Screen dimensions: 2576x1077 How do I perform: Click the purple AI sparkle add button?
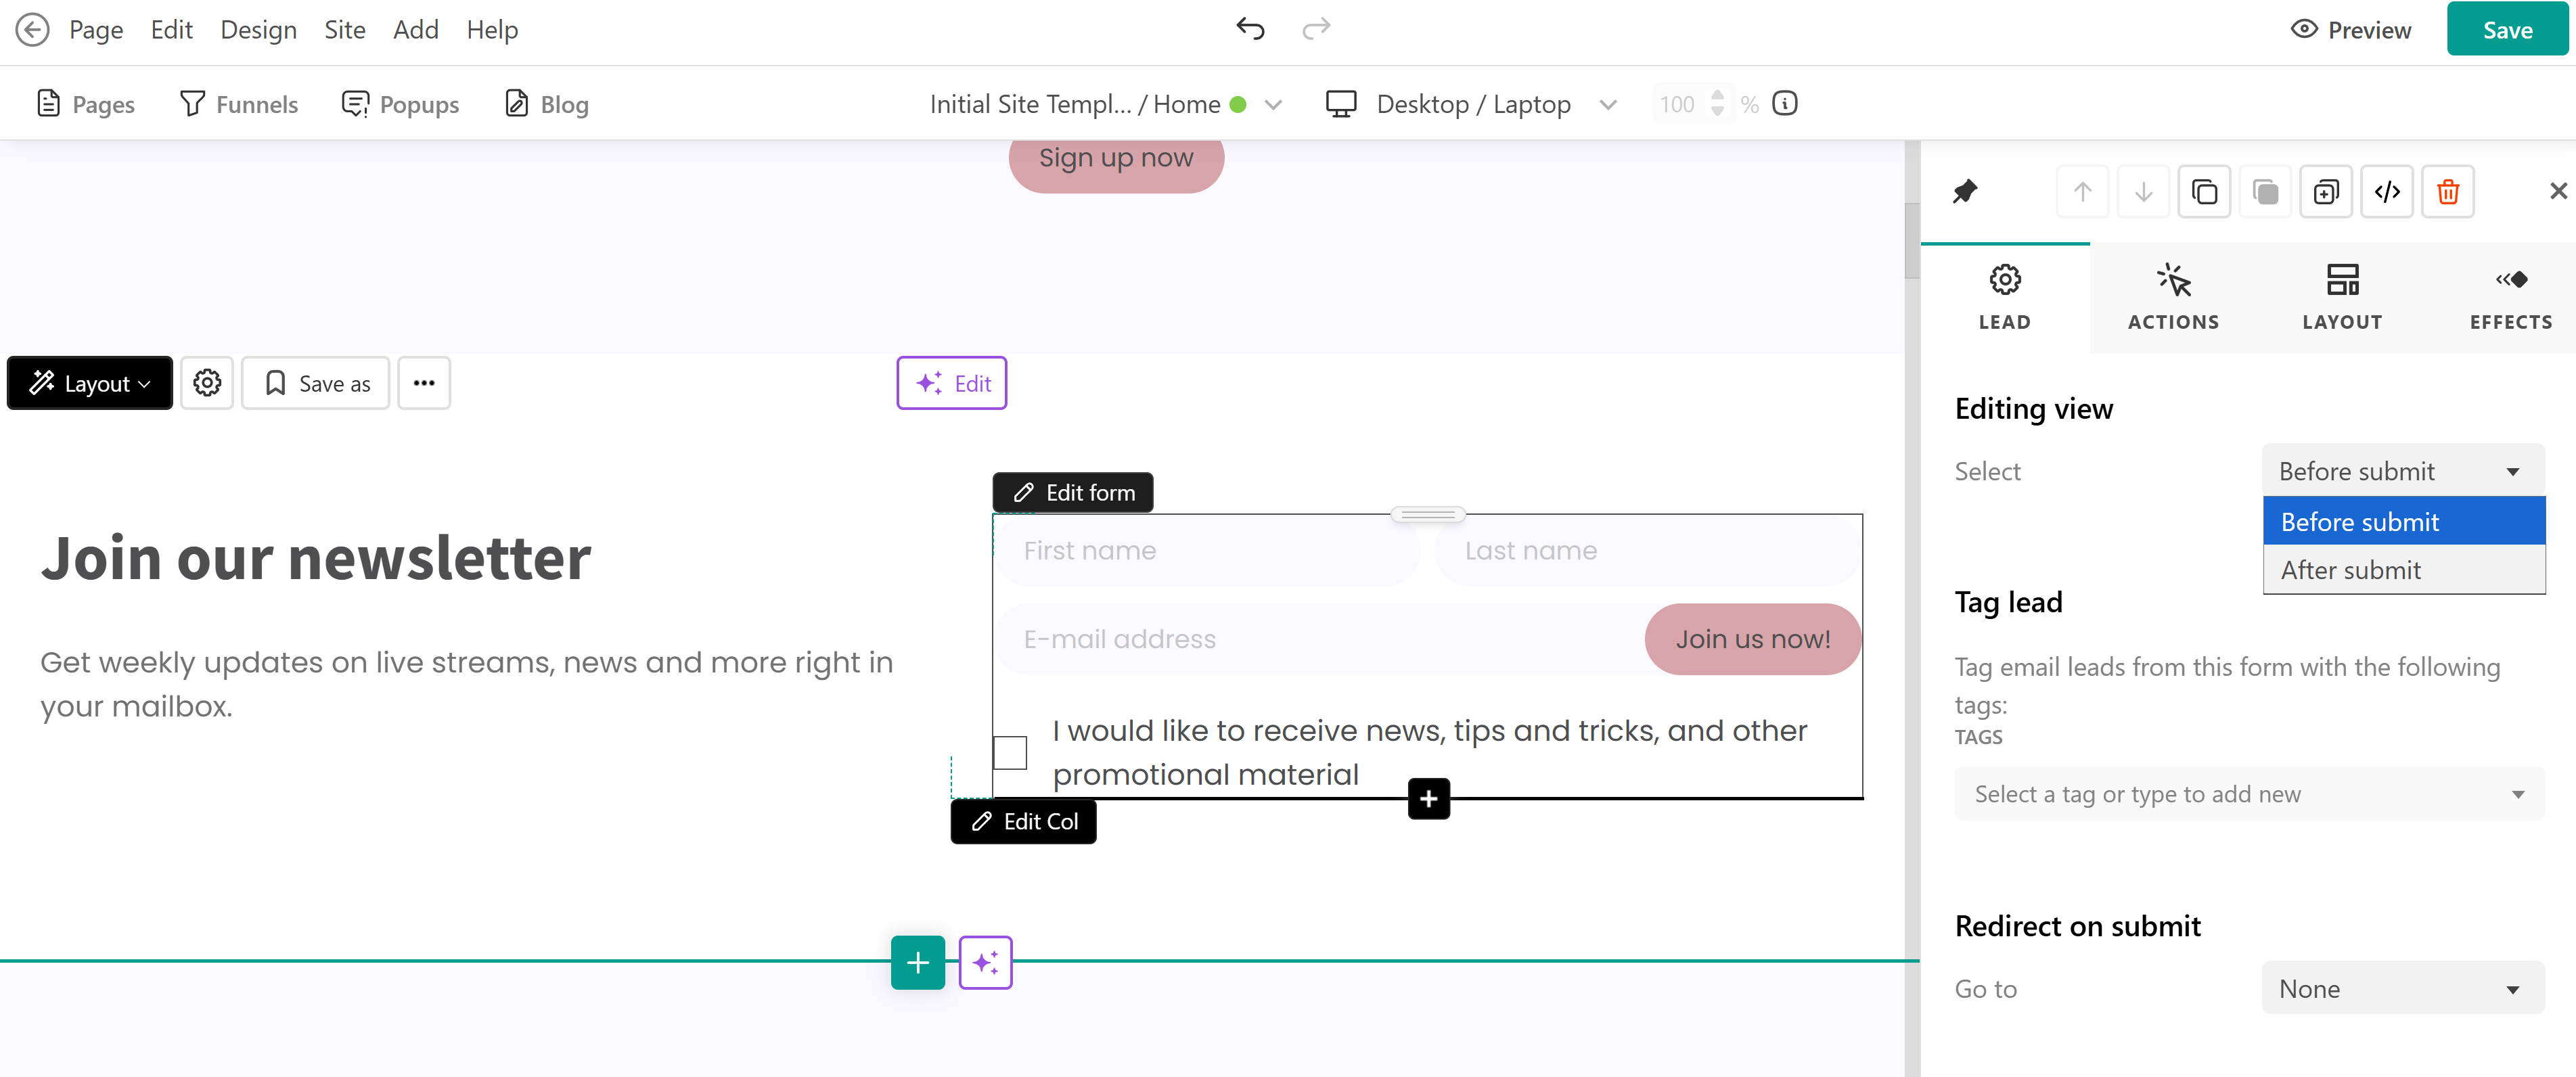pyautogui.click(x=985, y=962)
